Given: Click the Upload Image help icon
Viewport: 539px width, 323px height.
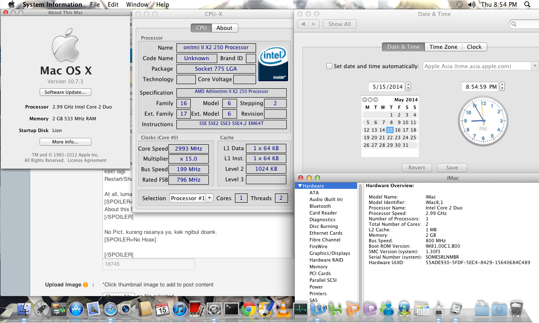Looking at the screenshot, I should pos(85,285).
